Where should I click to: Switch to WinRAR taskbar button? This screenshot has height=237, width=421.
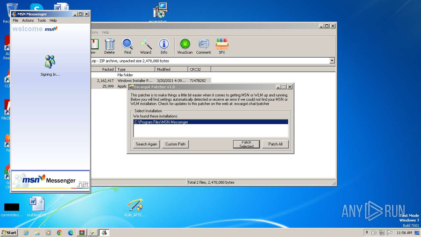(82, 233)
